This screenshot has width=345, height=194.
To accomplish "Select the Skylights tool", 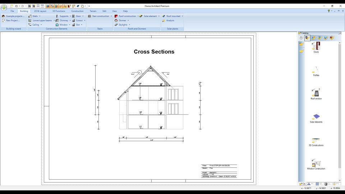I will click(x=121, y=25).
